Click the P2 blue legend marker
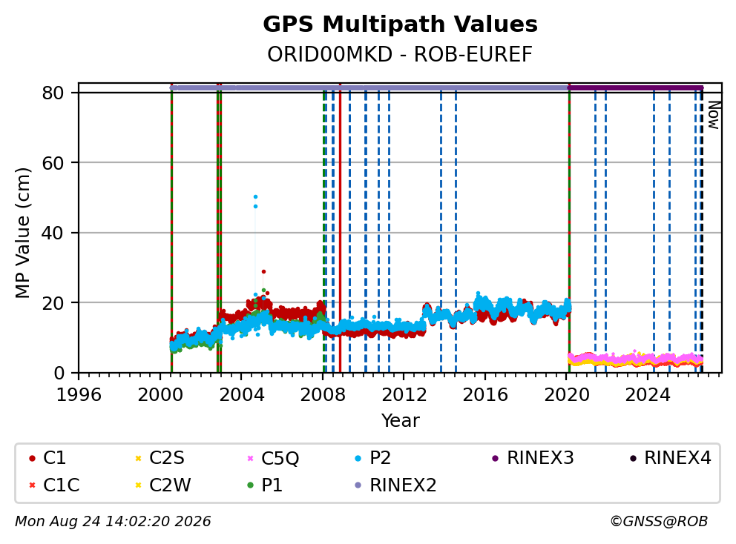The height and width of the screenshot is (544, 736). click(x=358, y=458)
